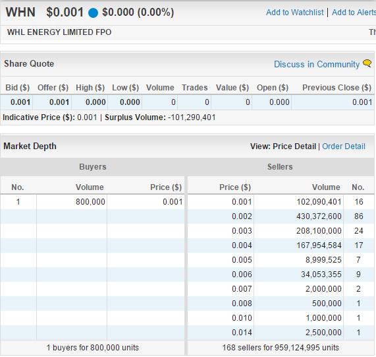
Task: Click the 168 sellers summary footer
Action: click(x=281, y=347)
